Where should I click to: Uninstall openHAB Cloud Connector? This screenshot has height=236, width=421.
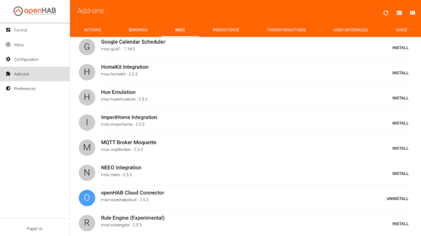click(397, 199)
